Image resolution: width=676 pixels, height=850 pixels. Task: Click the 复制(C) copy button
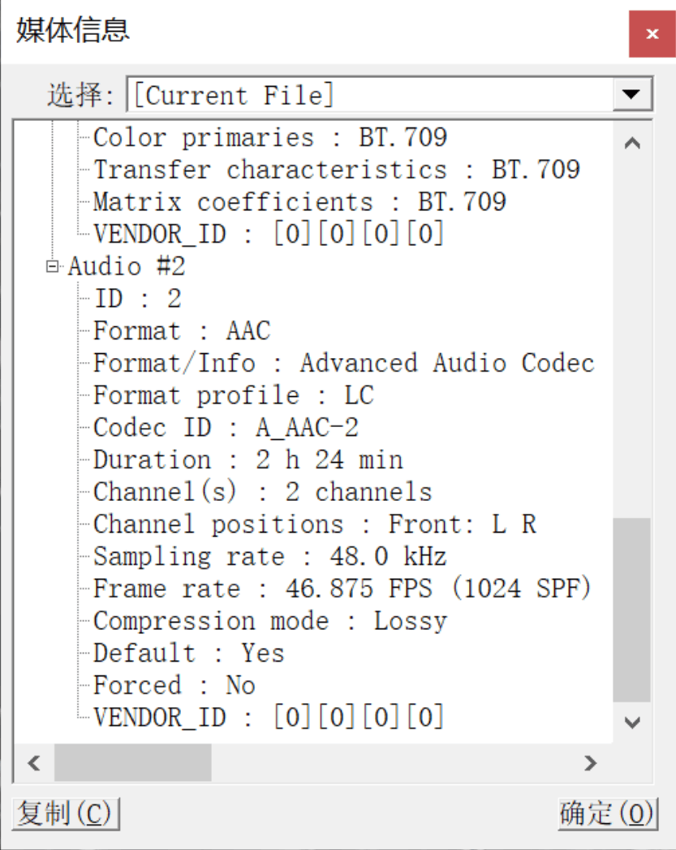(x=66, y=813)
